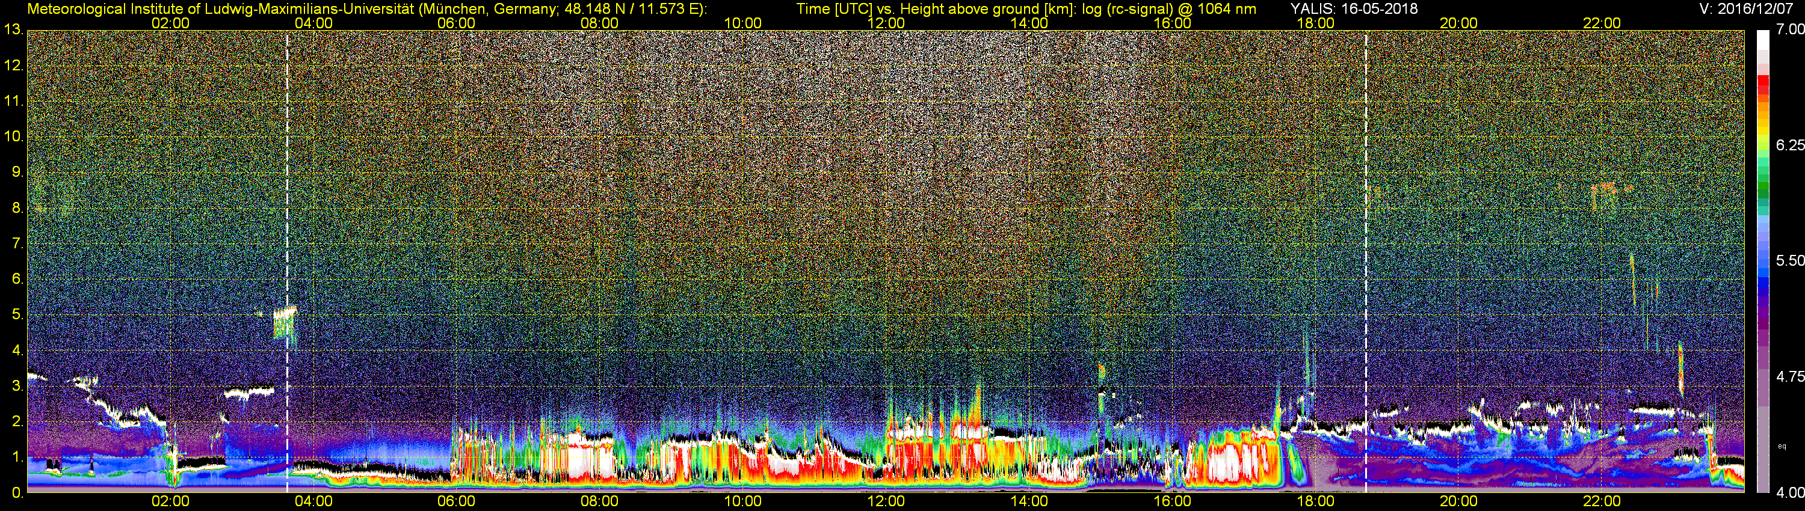Viewport: 1805px width, 511px height.
Task: Click the 5 km height axis label
Action: [16, 314]
